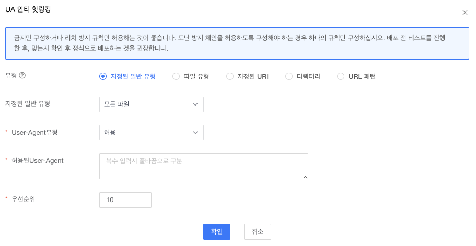Click the help icon next to 유형
The height and width of the screenshot is (246, 476).
pyautogui.click(x=22, y=75)
